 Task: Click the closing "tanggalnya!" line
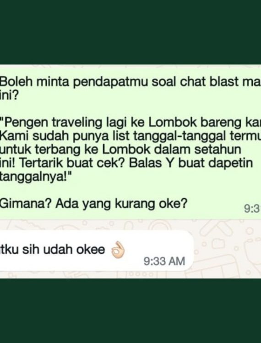pyautogui.click(x=36, y=177)
